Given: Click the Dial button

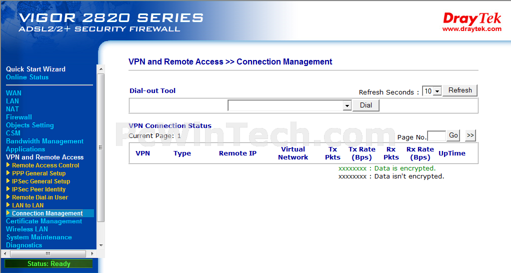Looking at the screenshot, I should click(x=365, y=105).
